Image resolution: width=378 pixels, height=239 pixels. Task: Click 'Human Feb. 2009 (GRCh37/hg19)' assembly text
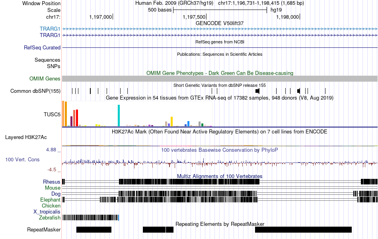pos(174,3)
